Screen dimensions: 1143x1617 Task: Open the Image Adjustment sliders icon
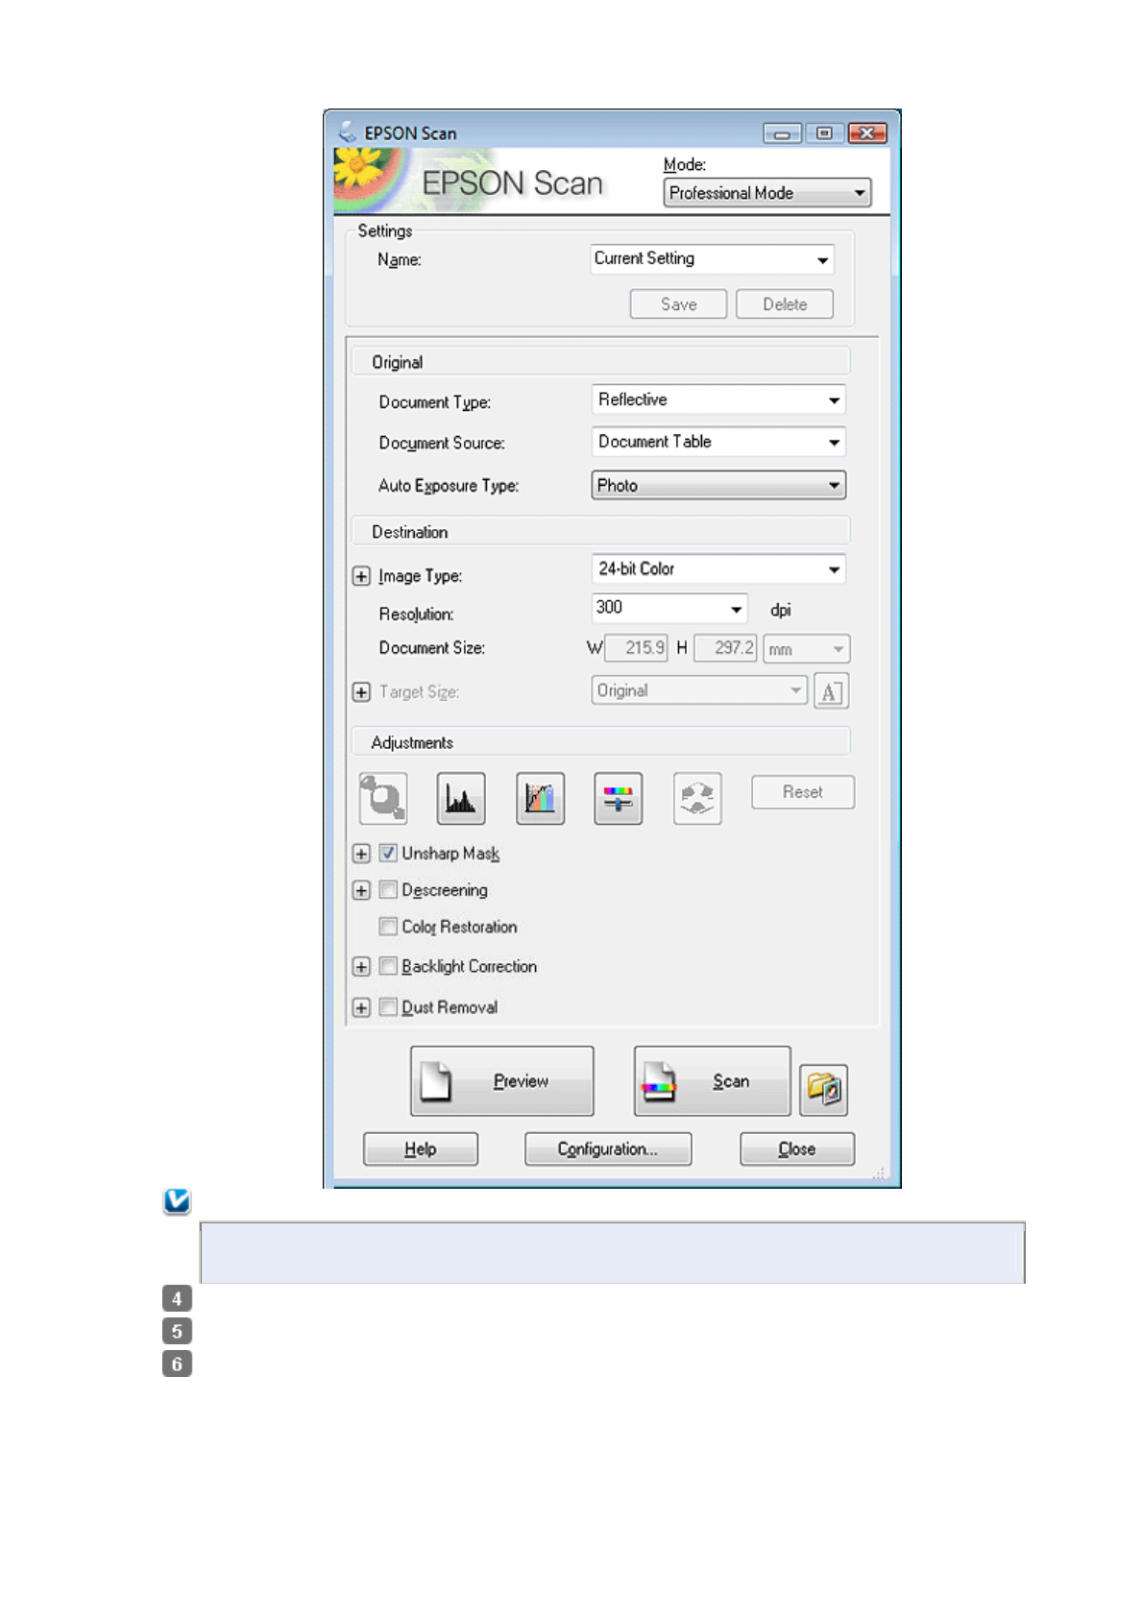[x=618, y=798]
